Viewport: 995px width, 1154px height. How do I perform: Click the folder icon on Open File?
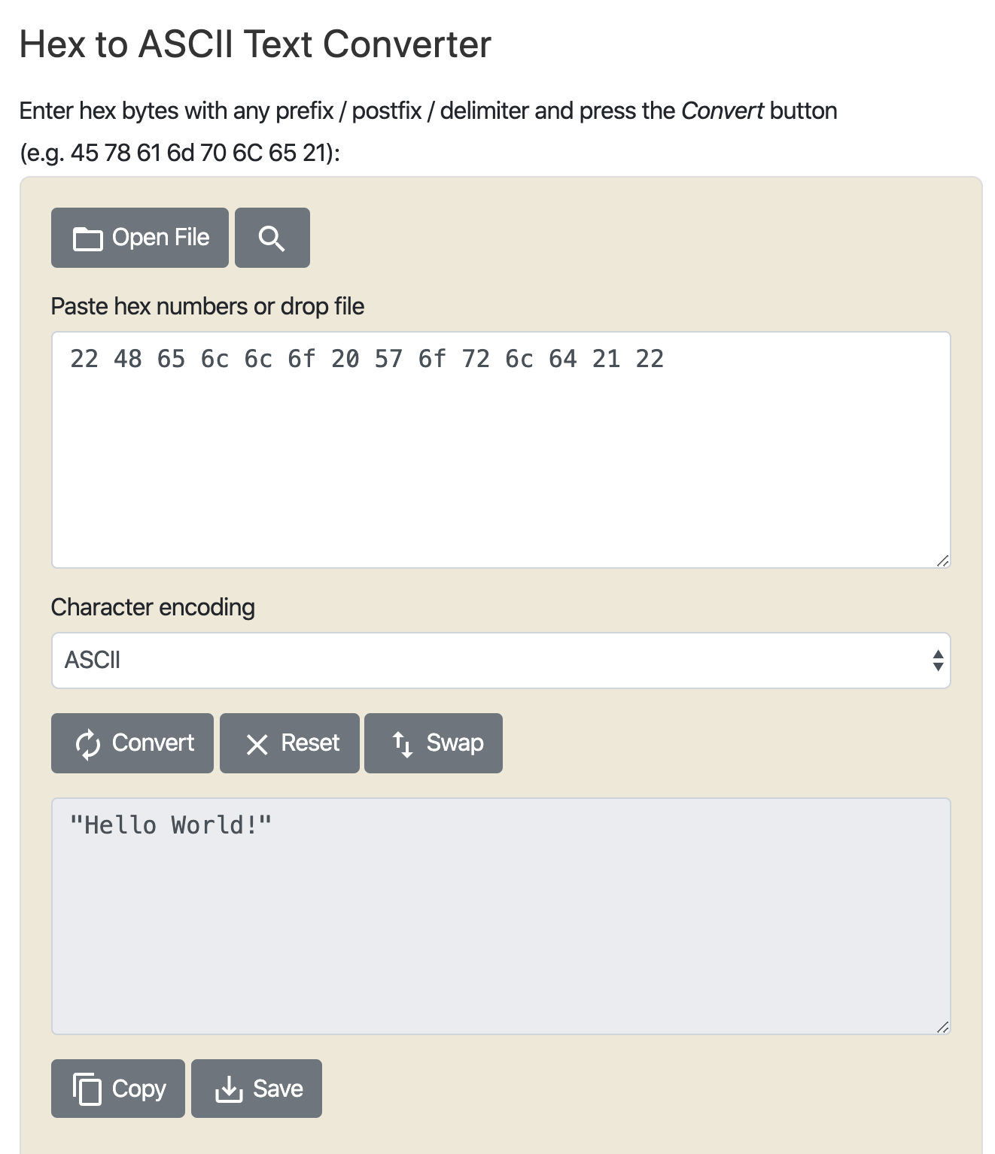[x=87, y=238]
